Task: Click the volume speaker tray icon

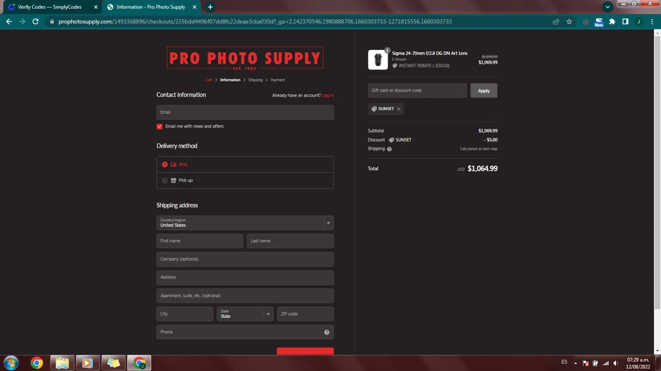Action: (x=616, y=363)
